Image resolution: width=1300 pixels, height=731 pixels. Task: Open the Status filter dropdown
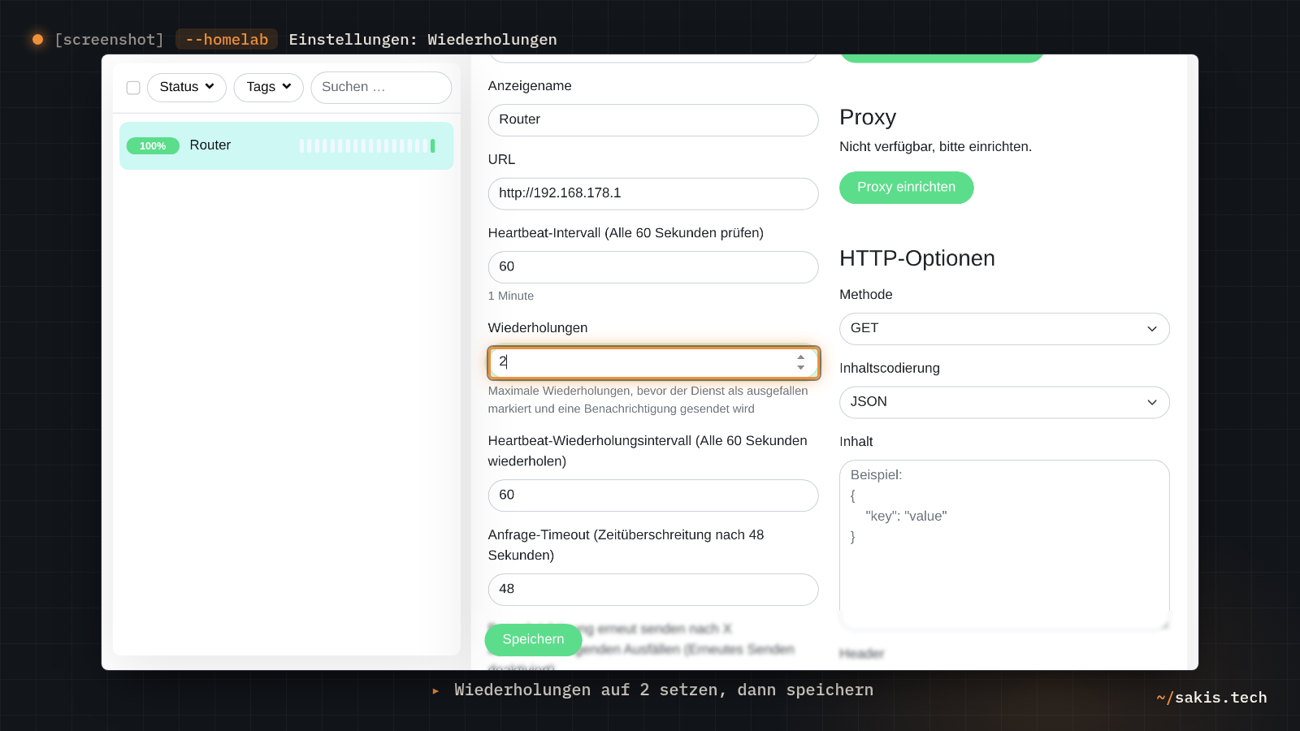click(x=187, y=87)
